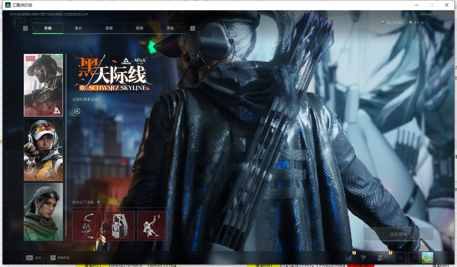Viewport: 457px width, 267px height.
Task: Minimize the 三角洲行动 game window
Action: click(416, 5)
